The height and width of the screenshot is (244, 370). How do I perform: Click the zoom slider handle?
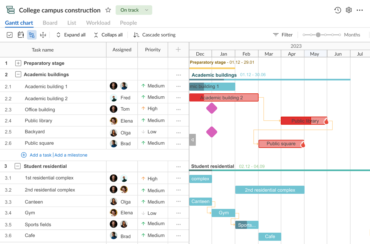tap(318, 35)
